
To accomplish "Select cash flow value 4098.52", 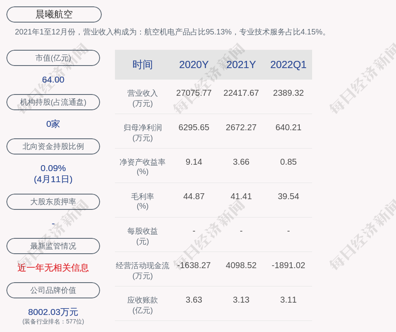I will tap(241, 265).
